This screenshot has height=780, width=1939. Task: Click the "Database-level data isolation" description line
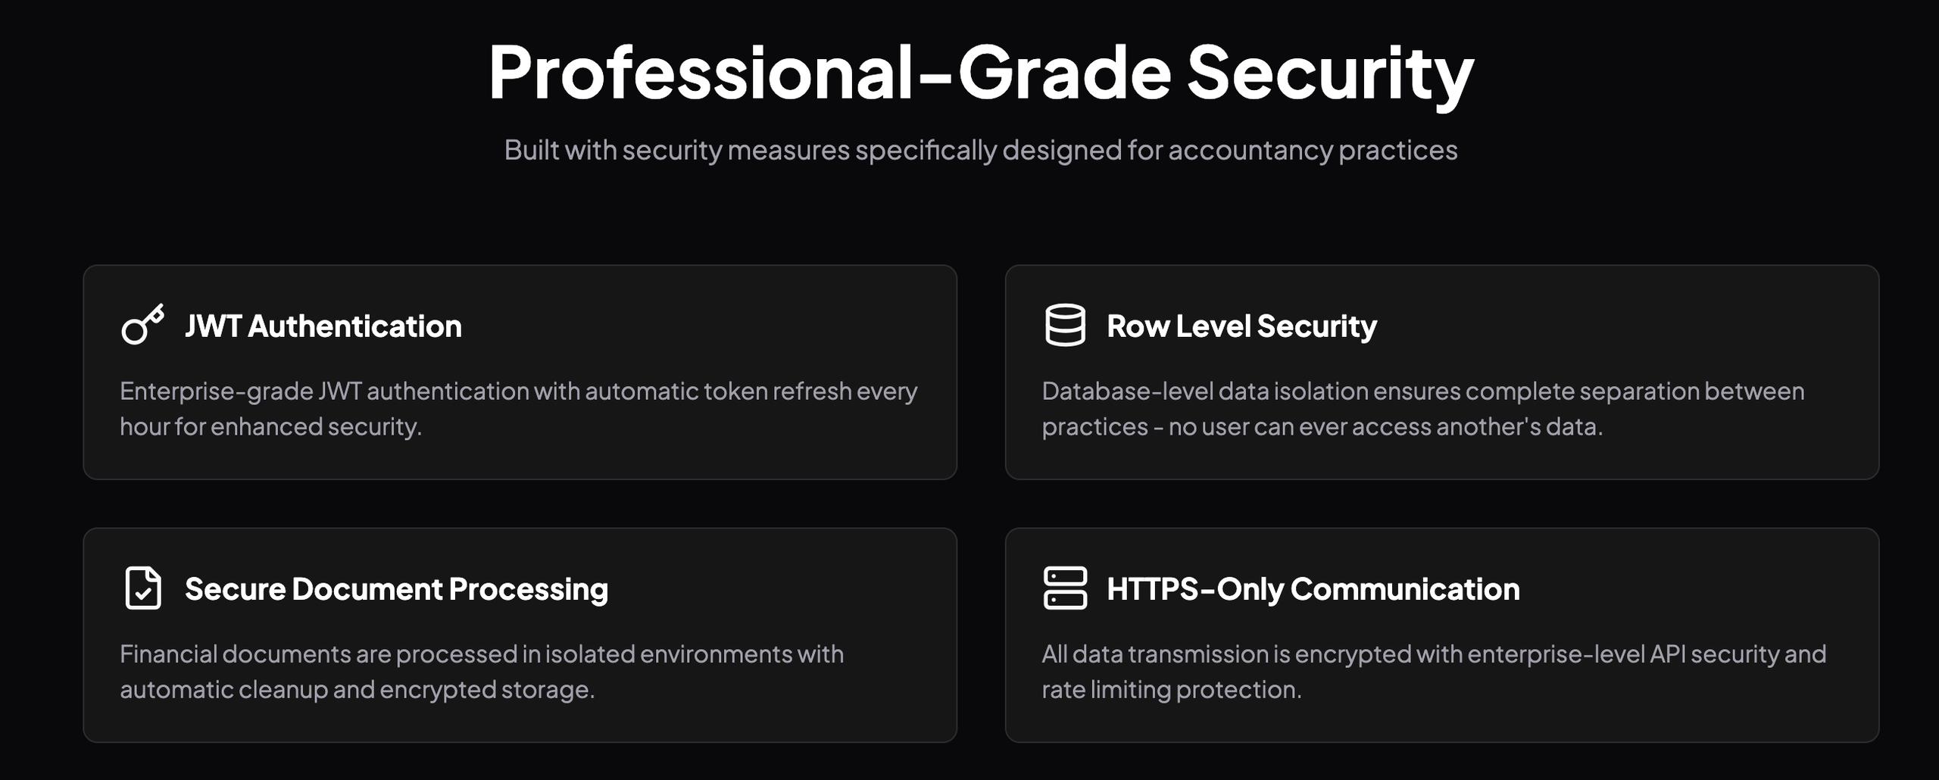tap(1422, 392)
